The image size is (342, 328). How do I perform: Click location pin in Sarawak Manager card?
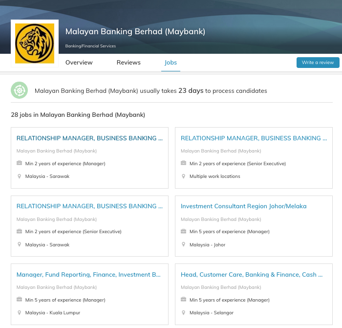click(19, 176)
